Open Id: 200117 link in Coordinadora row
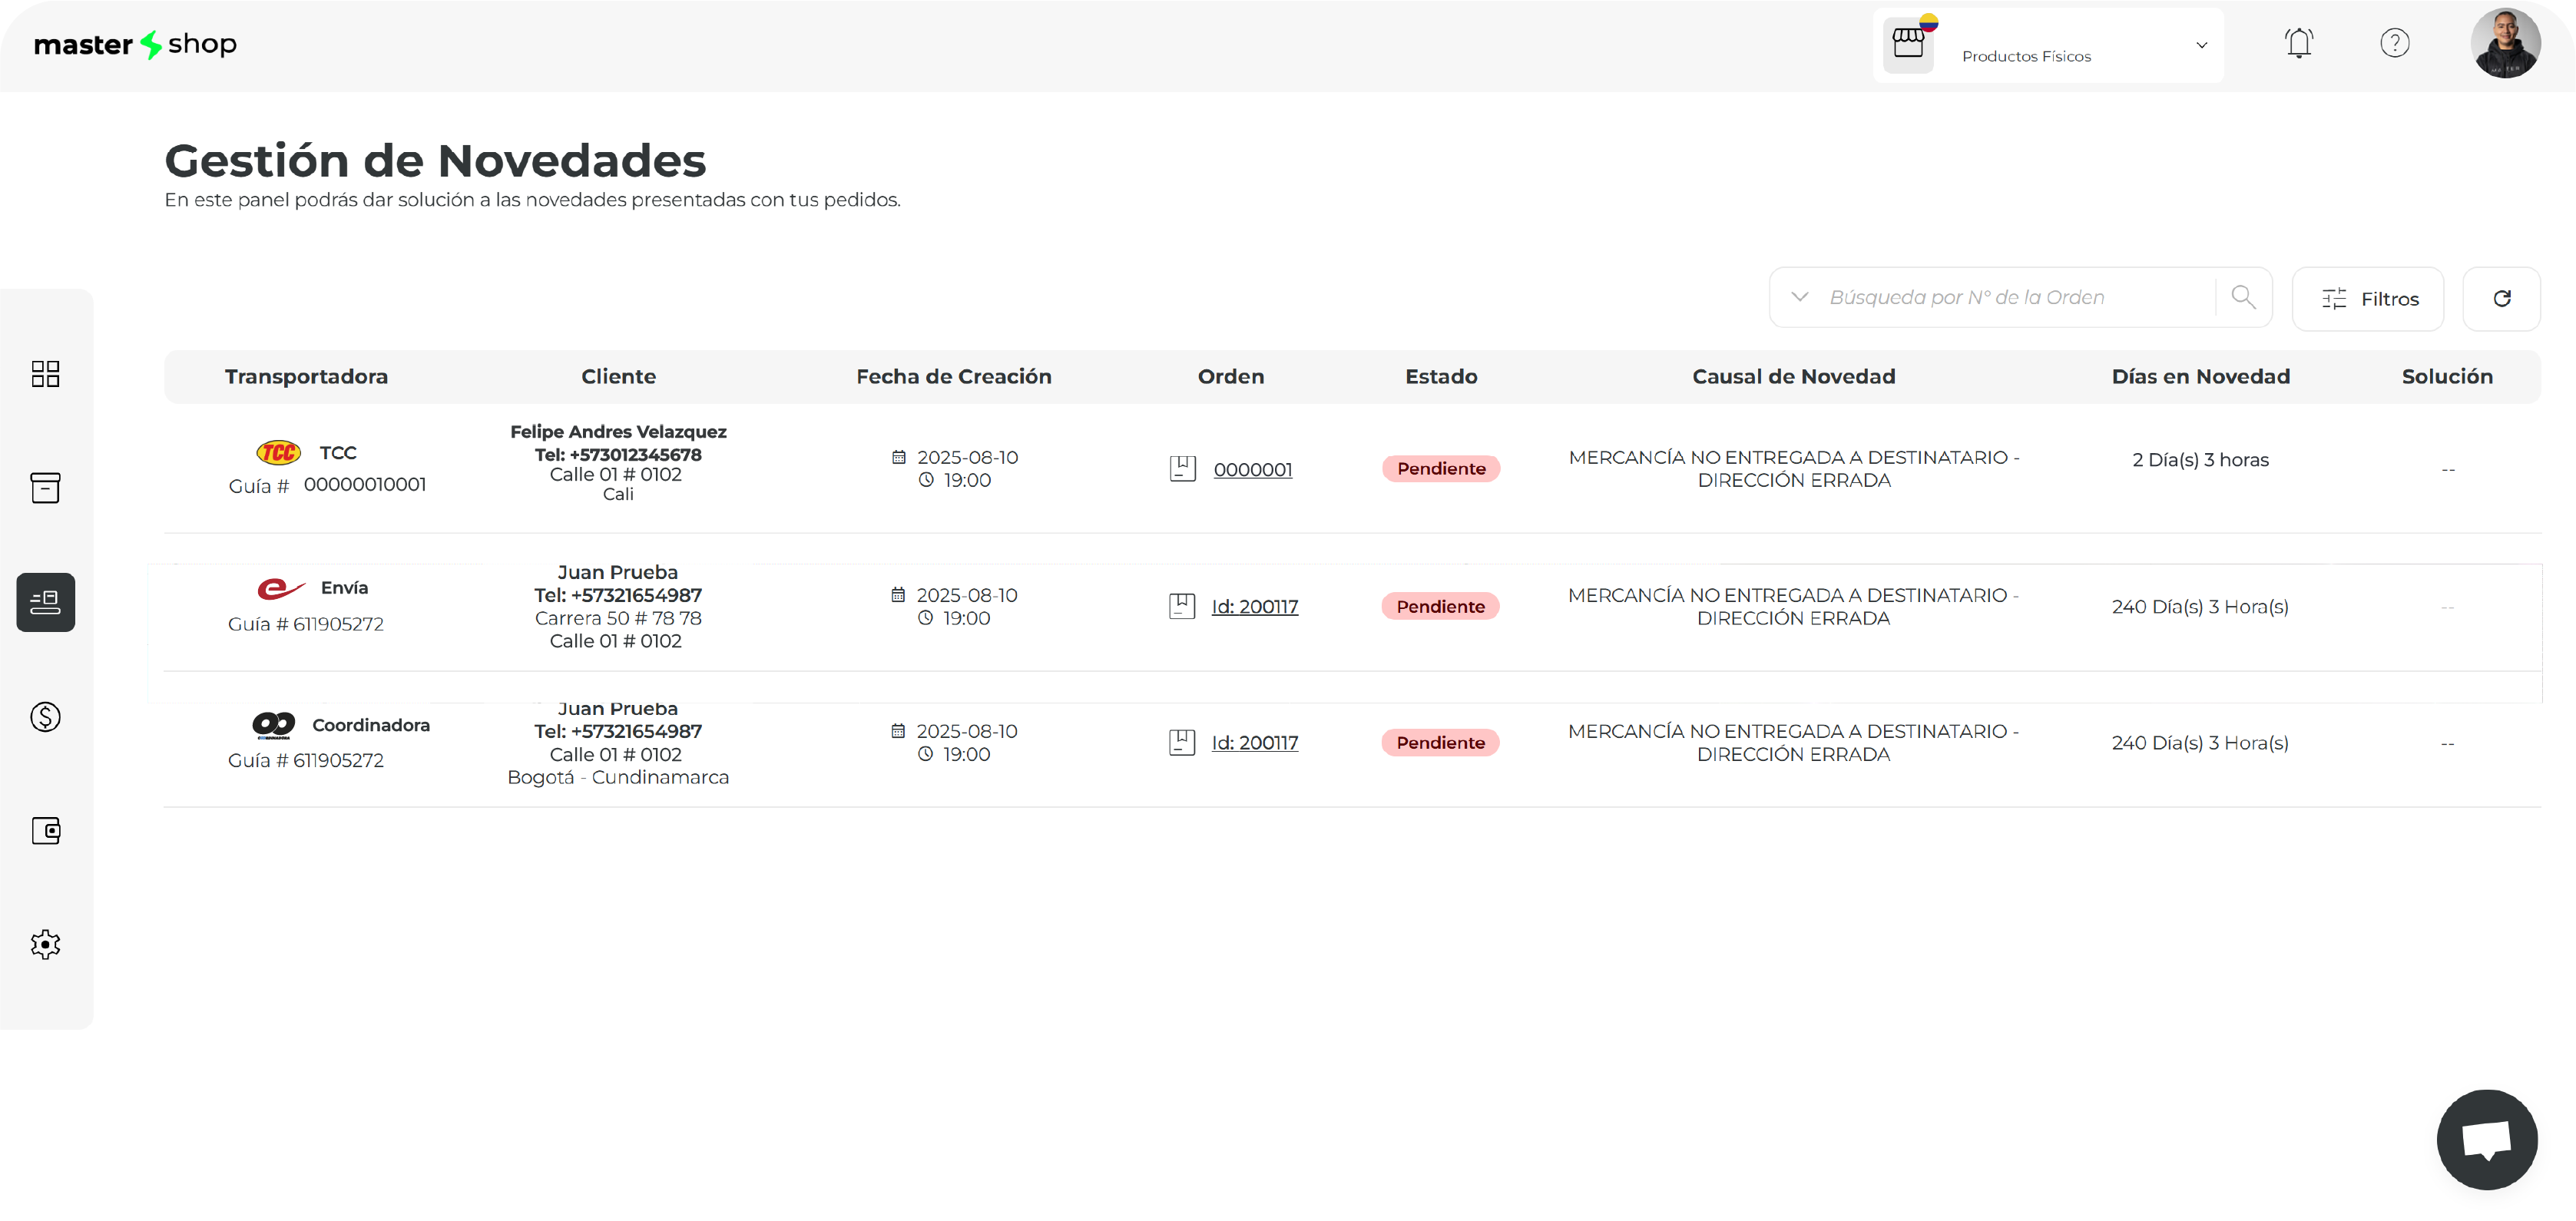 [x=1254, y=742]
